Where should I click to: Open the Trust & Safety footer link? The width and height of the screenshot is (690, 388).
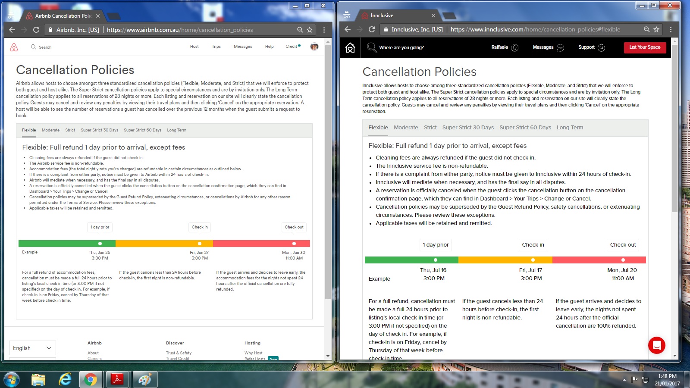click(x=179, y=353)
